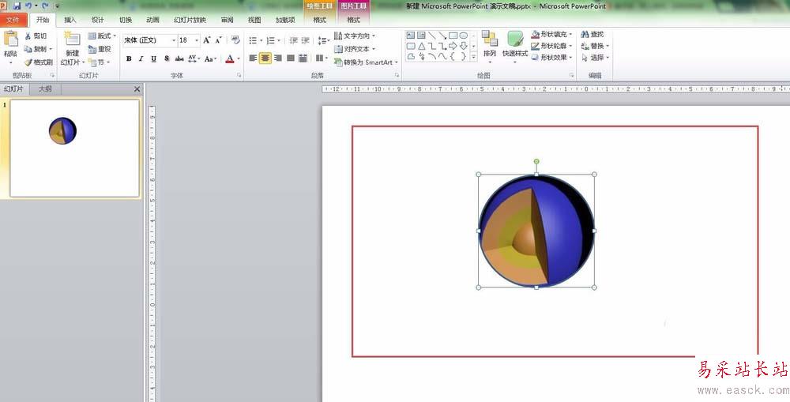Open the font color dropdown beside the red A

pyautogui.click(x=239, y=58)
